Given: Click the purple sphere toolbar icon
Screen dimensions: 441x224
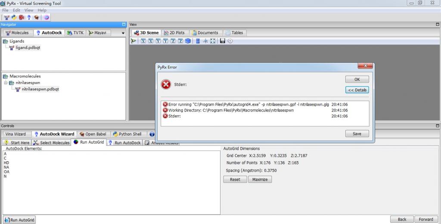Looking at the screenshot, I should coord(47,17).
